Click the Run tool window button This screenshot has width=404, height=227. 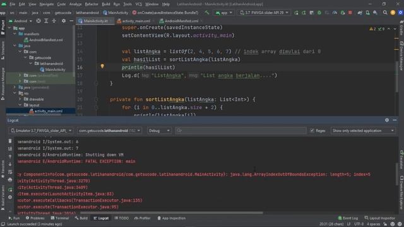[x=14, y=218]
